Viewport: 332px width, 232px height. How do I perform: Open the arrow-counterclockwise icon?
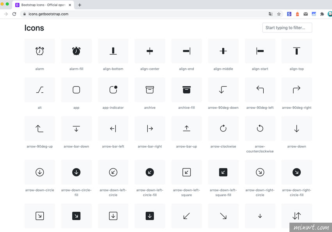pyautogui.click(x=260, y=128)
